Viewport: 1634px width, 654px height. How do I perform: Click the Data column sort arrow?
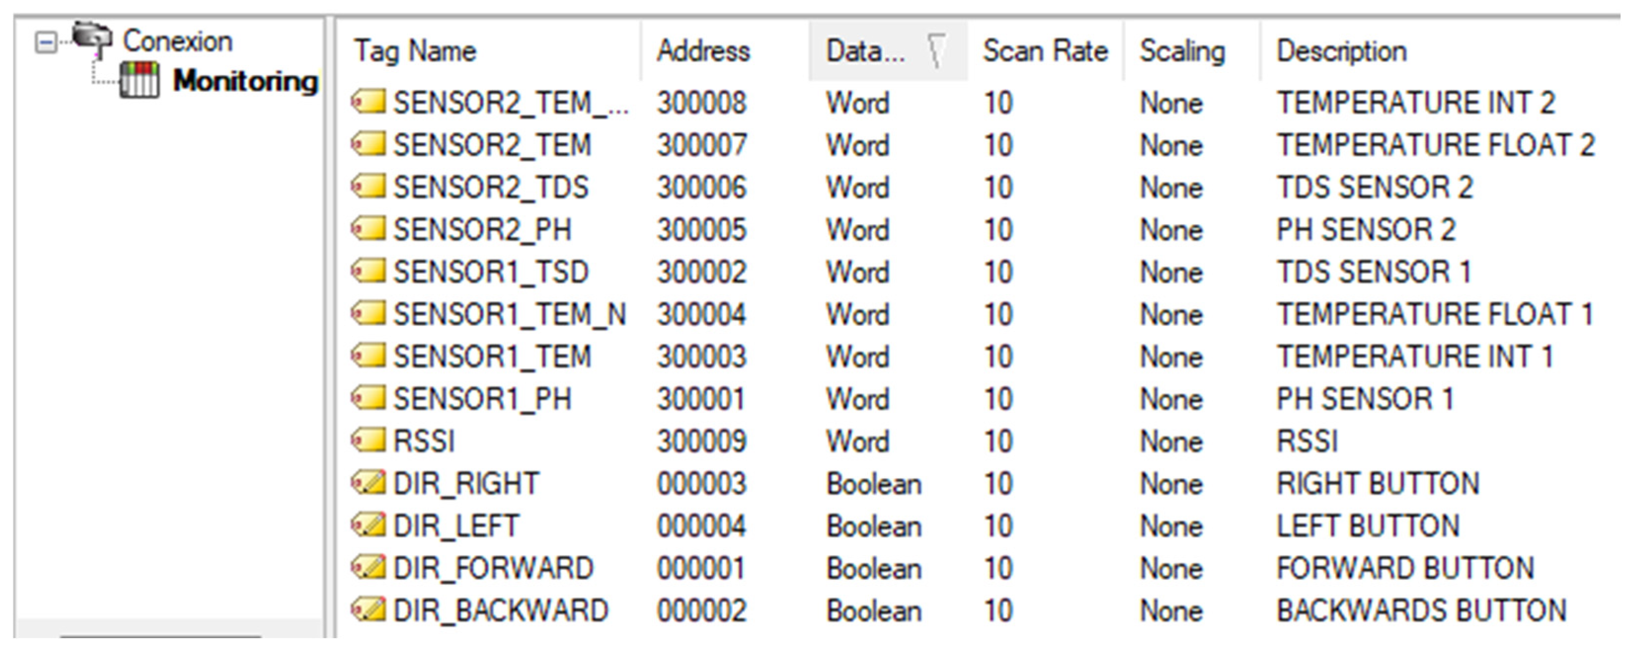click(936, 51)
